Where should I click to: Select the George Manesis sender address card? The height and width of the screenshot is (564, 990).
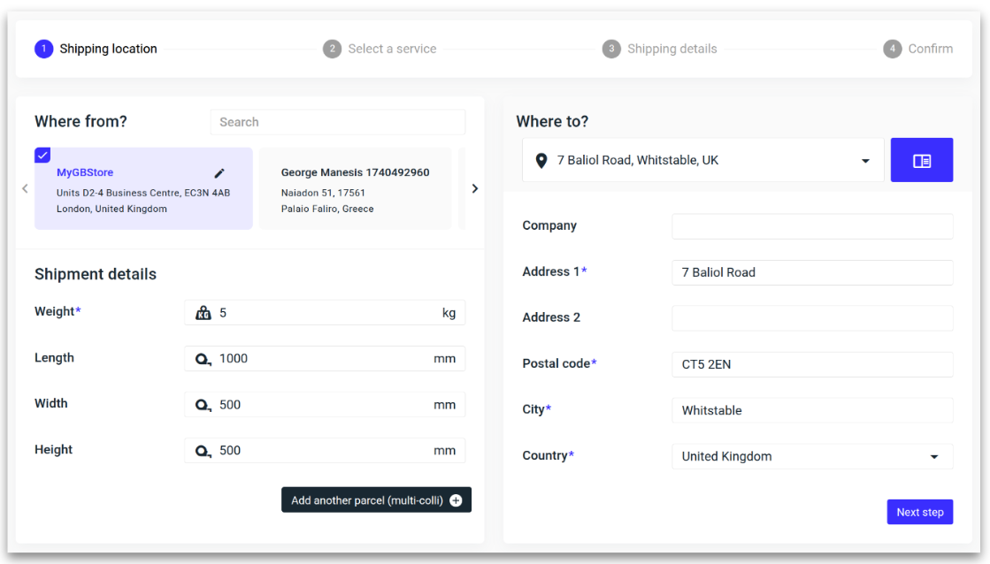click(x=355, y=189)
